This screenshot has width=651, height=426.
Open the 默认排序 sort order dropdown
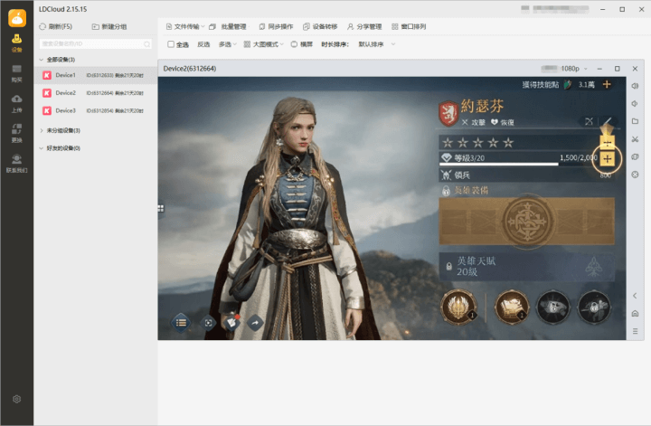pyautogui.click(x=376, y=44)
